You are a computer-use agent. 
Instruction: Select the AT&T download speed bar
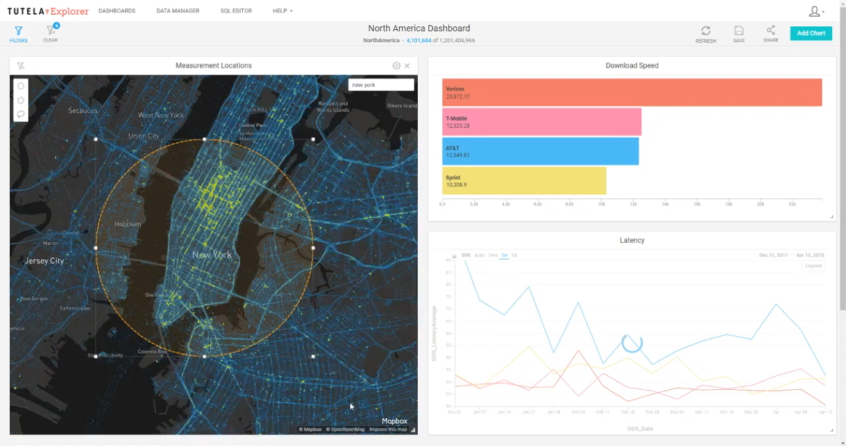click(x=541, y=151)
